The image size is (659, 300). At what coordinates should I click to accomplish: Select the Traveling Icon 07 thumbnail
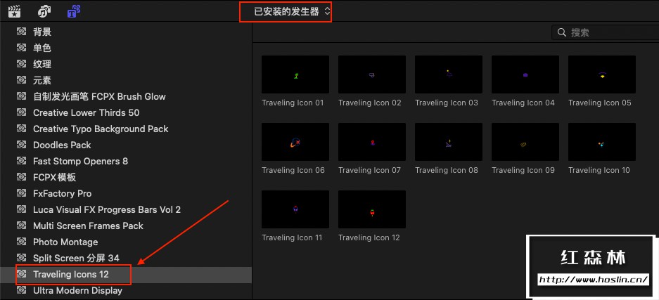tap(372, 142)
